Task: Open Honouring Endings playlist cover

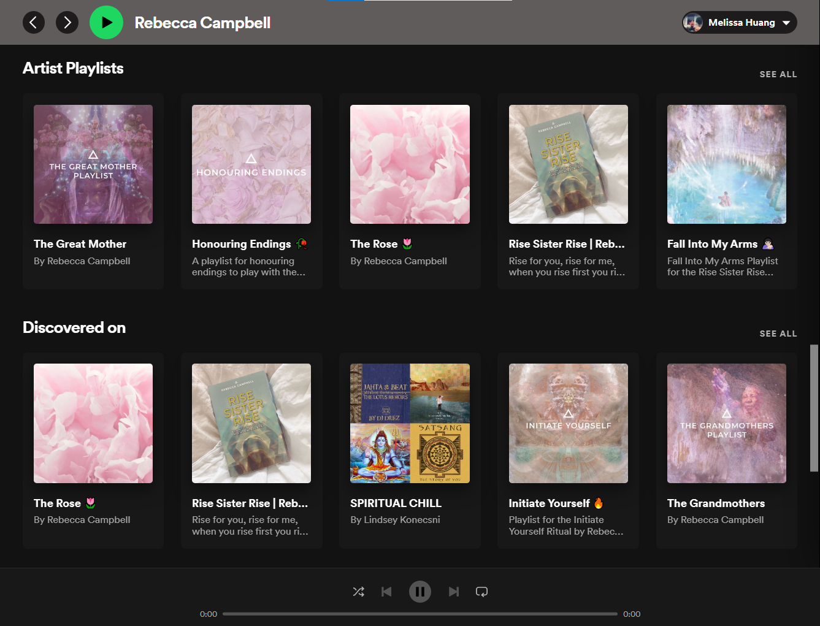Action: pyautogui.click(x=251, y=164)
